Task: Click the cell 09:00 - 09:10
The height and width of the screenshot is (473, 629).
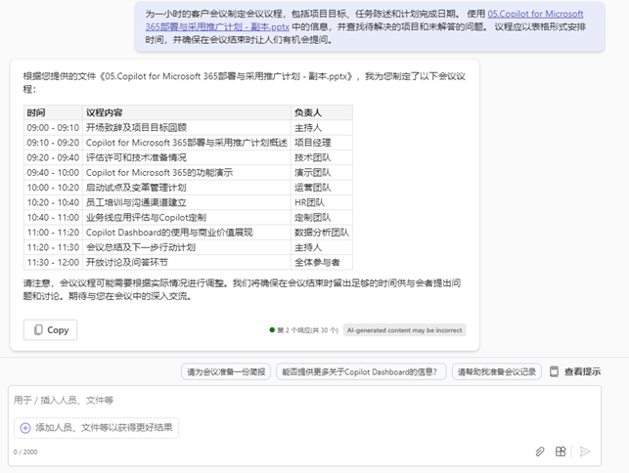Action: [x=53, y=127]
